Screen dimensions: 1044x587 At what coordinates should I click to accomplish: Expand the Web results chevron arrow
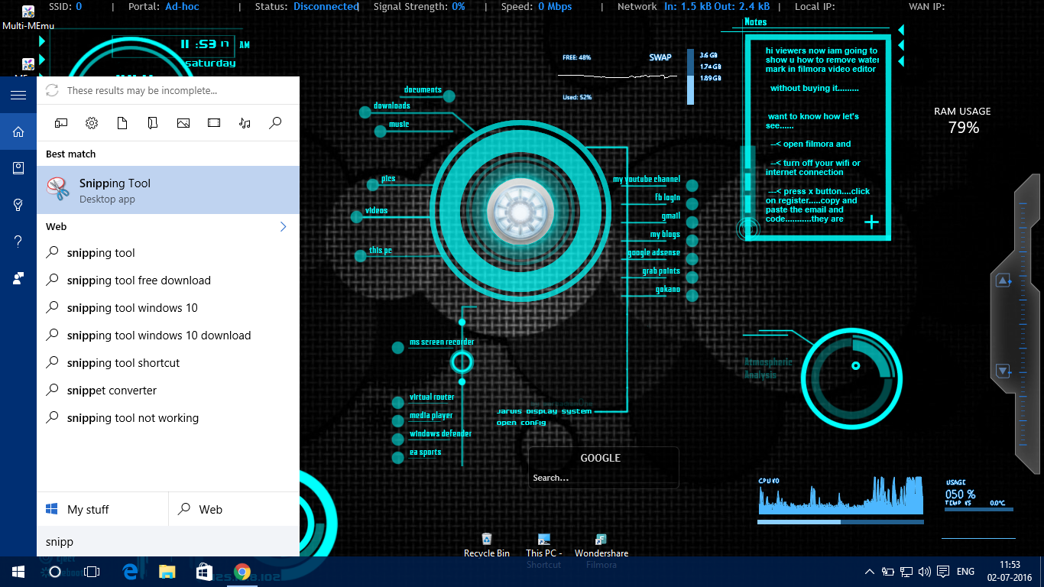tap(283, 226)
